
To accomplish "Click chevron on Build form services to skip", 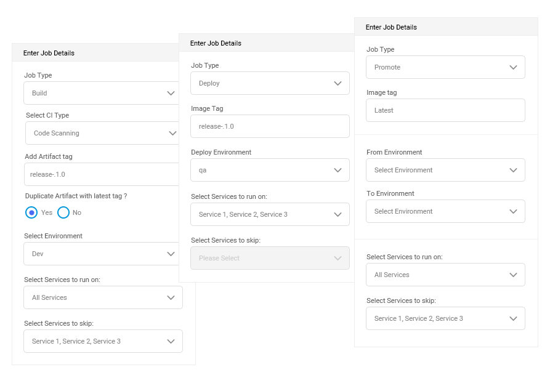I will pyautogui.click(x=171, y=341).
